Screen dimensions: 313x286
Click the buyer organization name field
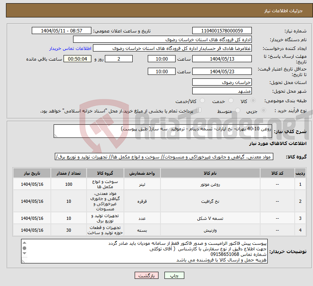tap(162, 39)
